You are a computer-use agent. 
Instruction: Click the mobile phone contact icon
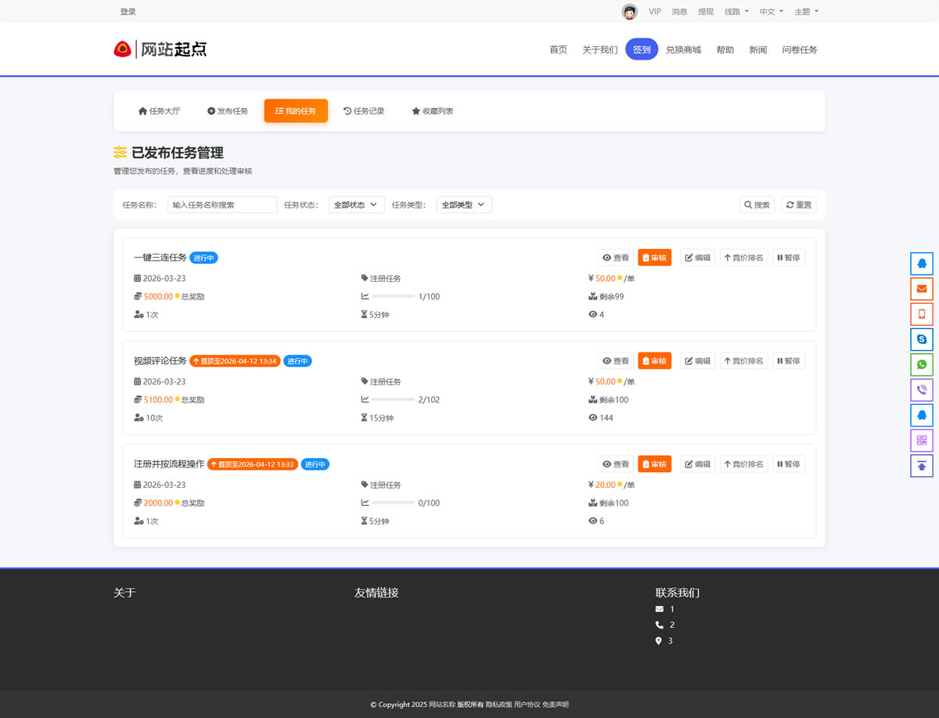[x=921, y=314]
